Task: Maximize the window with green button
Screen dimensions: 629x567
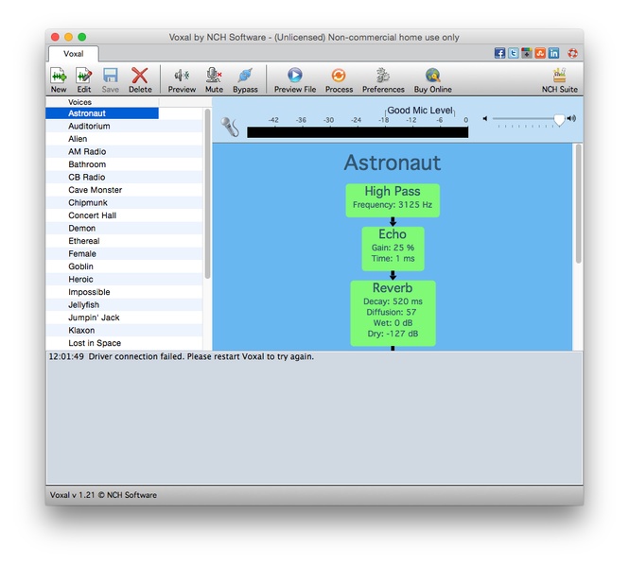Action: (x=82, y=37)
